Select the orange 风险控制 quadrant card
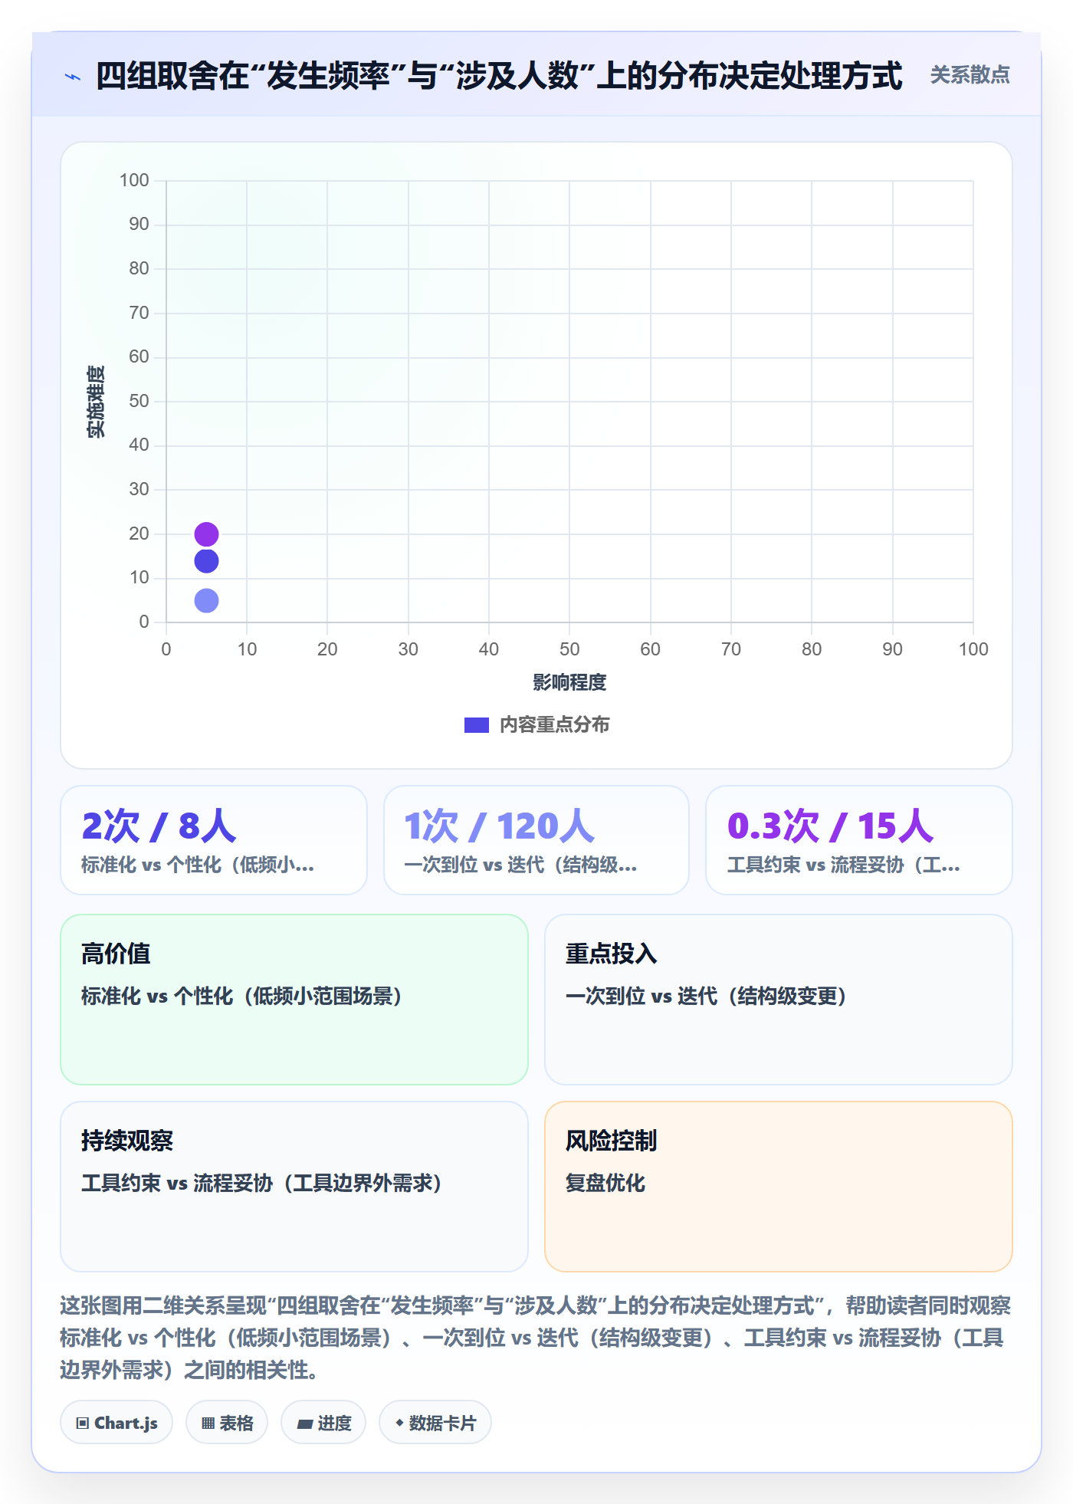1073x1504 pixels. tap(779, 1187)
